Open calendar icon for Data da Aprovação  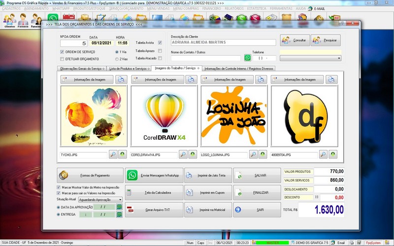click(x=119, y=207)
